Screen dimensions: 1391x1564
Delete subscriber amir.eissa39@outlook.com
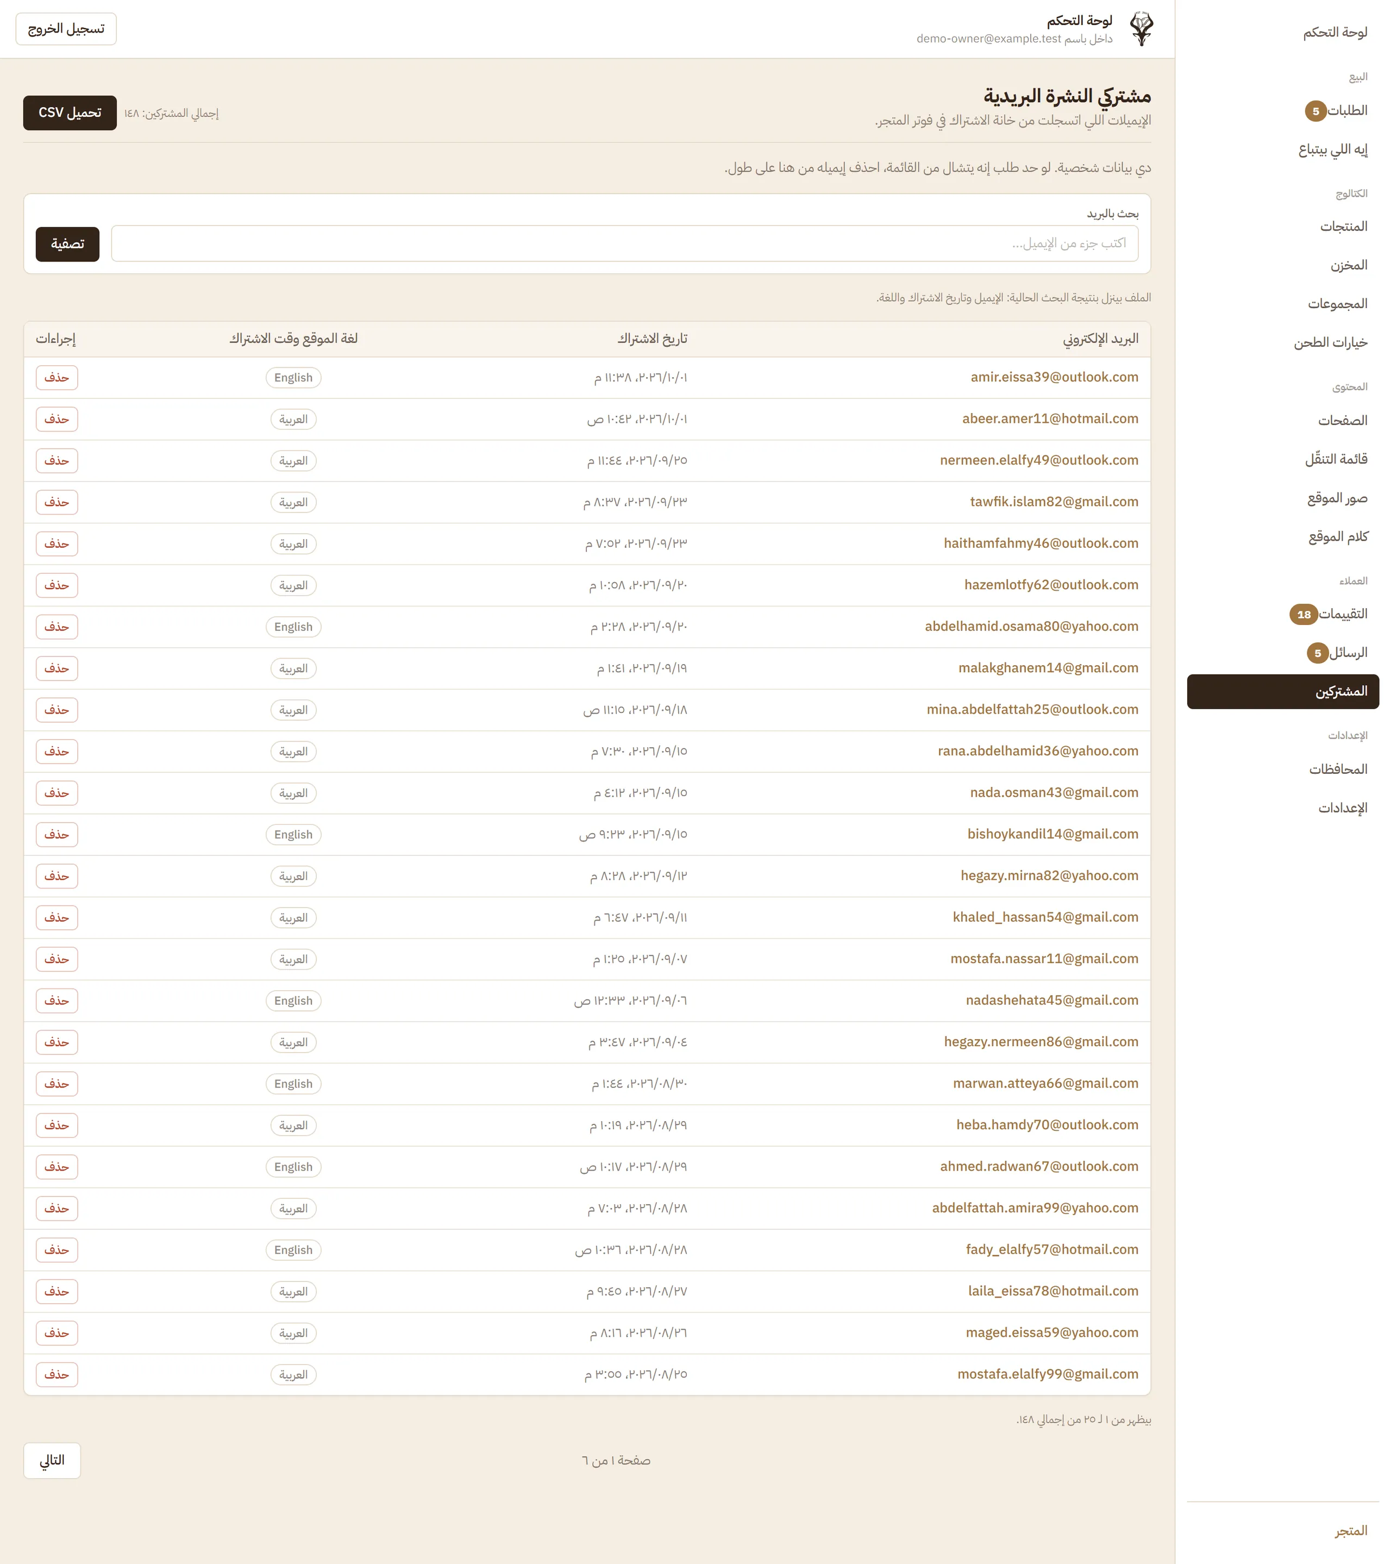(x=57, y=377)
